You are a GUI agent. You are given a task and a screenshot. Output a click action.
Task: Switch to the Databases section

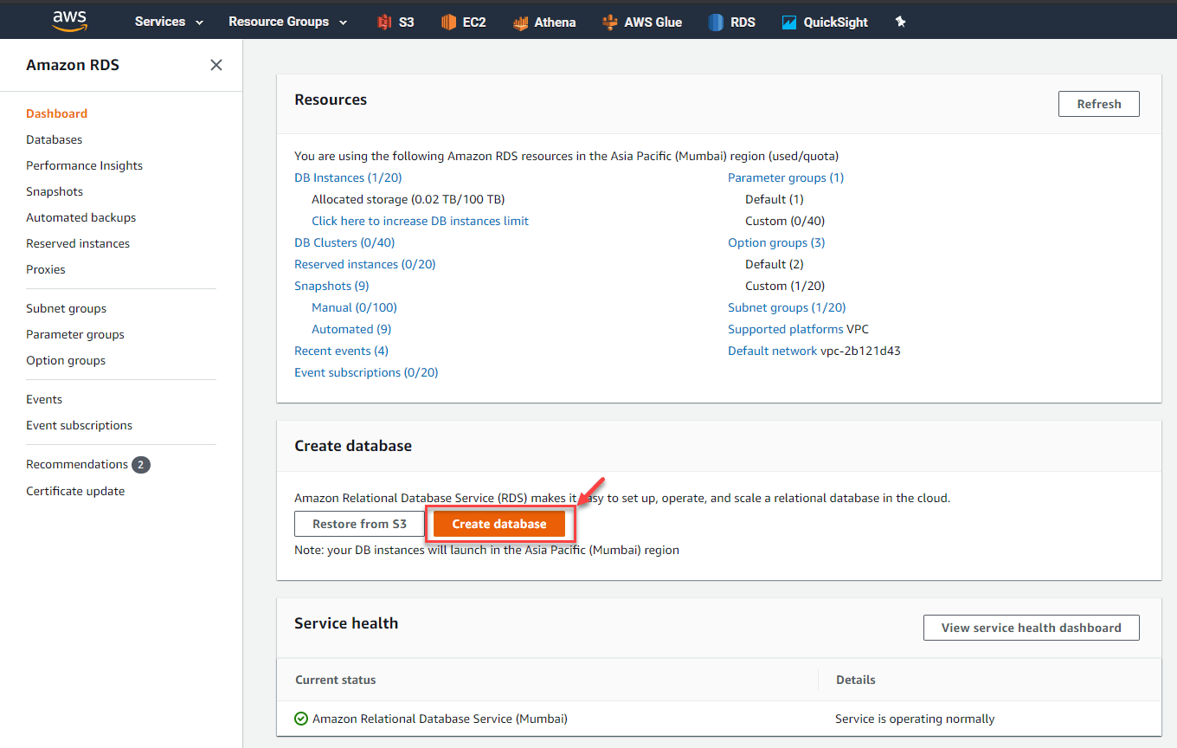54,139
